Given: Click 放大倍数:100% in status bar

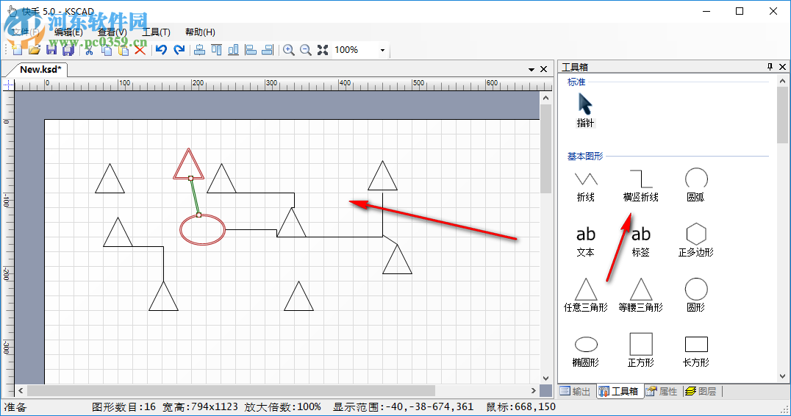Looking at the screenshot, I should 283,407.
